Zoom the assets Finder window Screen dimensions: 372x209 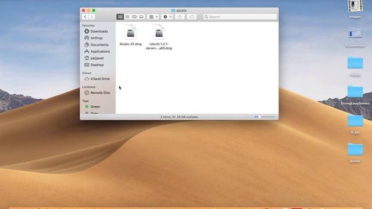pos(94,10)
